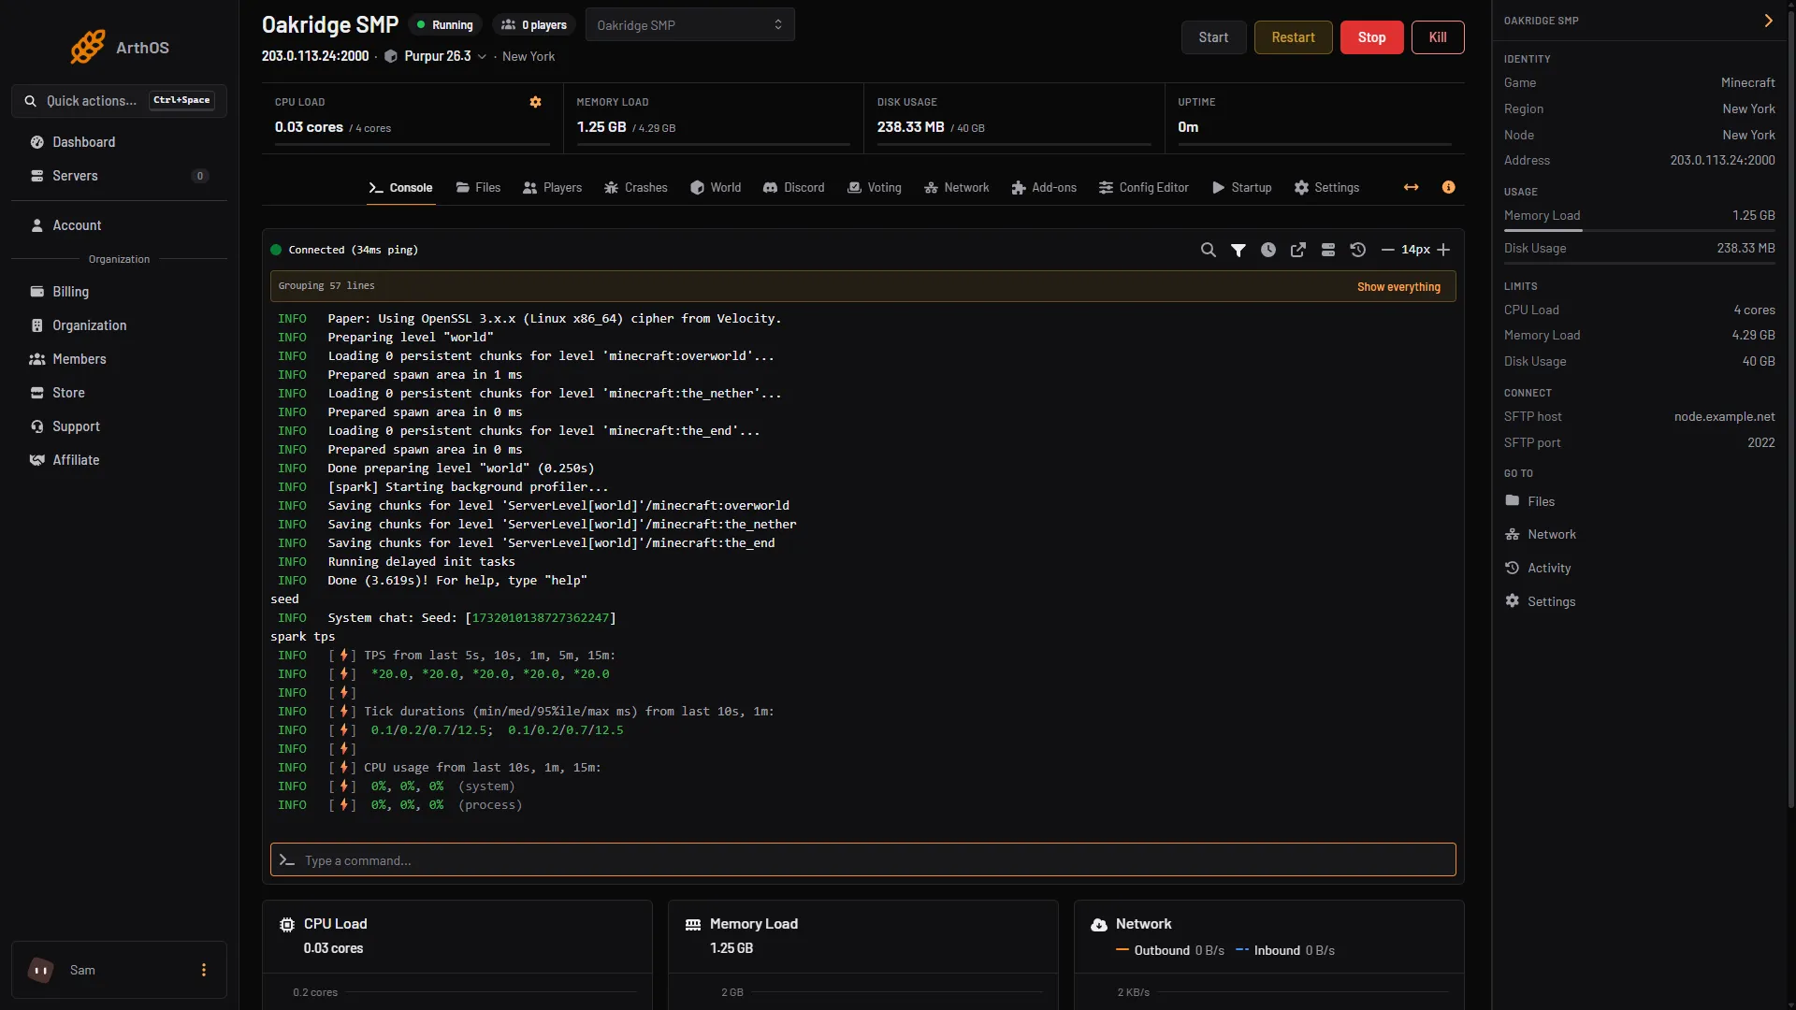Screen dimensions: 1796x1010
Task: Open Affiliate page
Action: coord(119,460)
